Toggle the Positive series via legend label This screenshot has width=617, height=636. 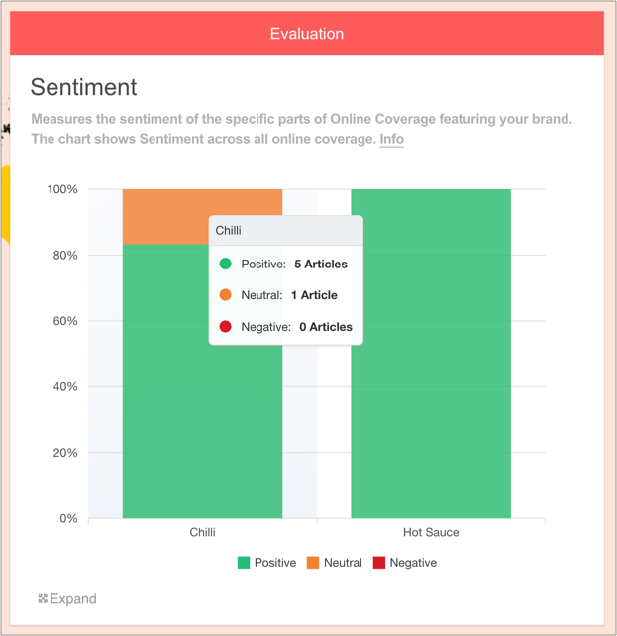pos(275,563)
